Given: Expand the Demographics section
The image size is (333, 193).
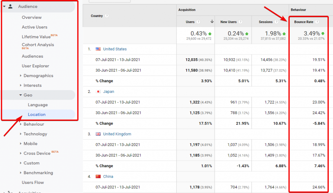Looking at the screenshot, I should [38, 76].
